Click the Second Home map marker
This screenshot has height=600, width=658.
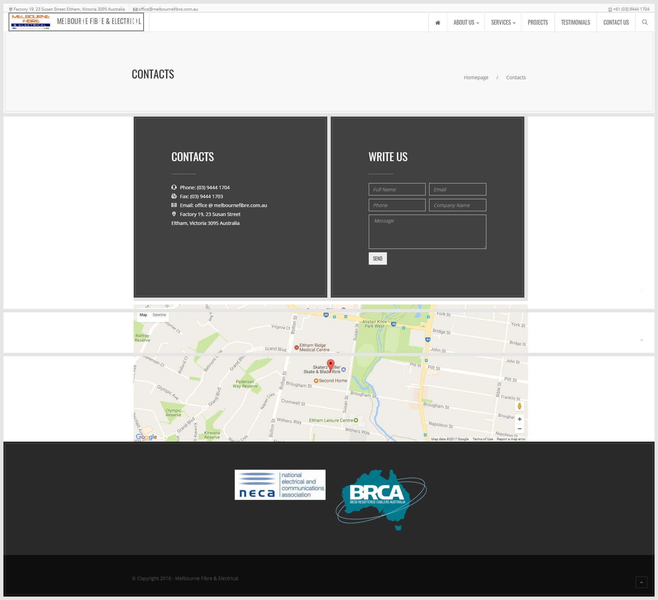click(316, 381)
